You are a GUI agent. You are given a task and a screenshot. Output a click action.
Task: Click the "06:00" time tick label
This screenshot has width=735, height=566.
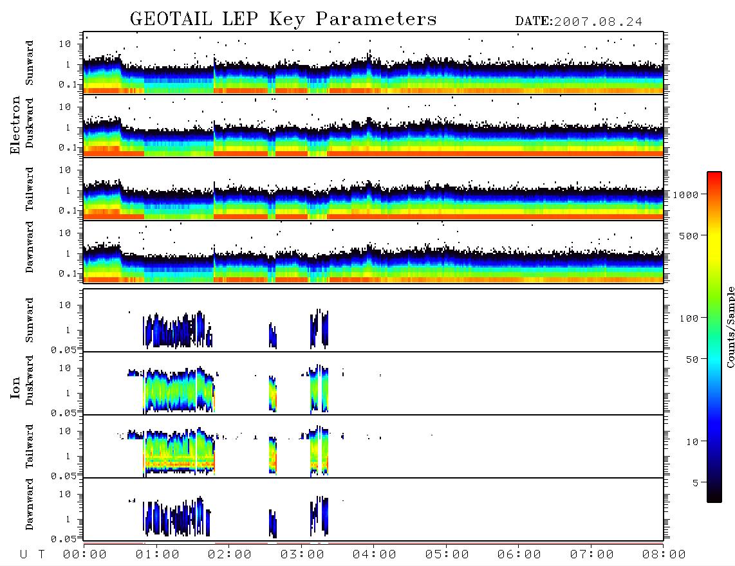coord(519,555)
